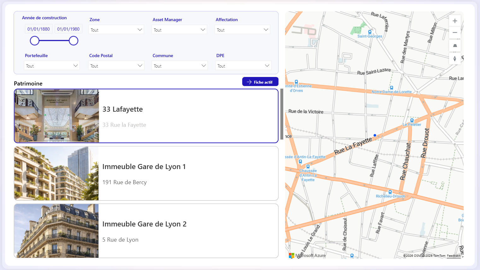Open the map Feedback link
Screen dimensions: 480x270
(x=454, y=256)
